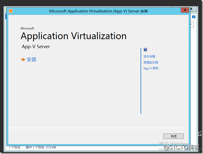Click the "1 个项目" status bar text

(15, 147)
